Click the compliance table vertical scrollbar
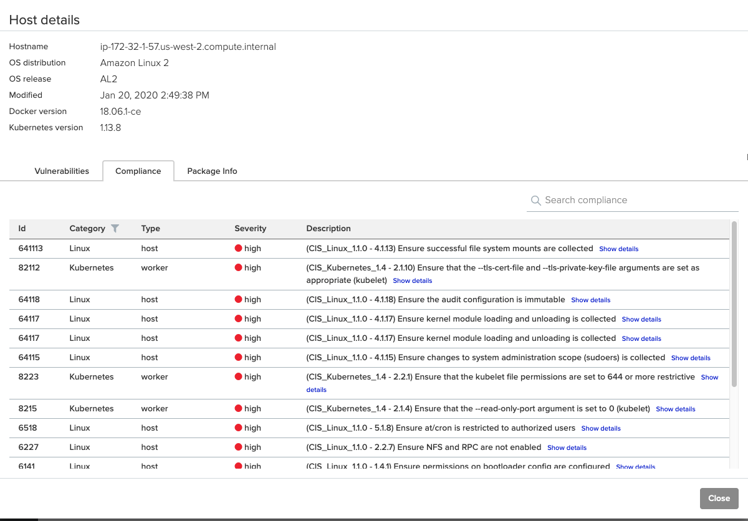Viewport: 748px width, 521px height. (x=734, y=304)
